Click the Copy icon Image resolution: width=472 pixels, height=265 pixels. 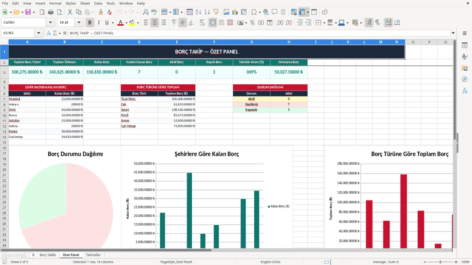[x=78, y=12]
